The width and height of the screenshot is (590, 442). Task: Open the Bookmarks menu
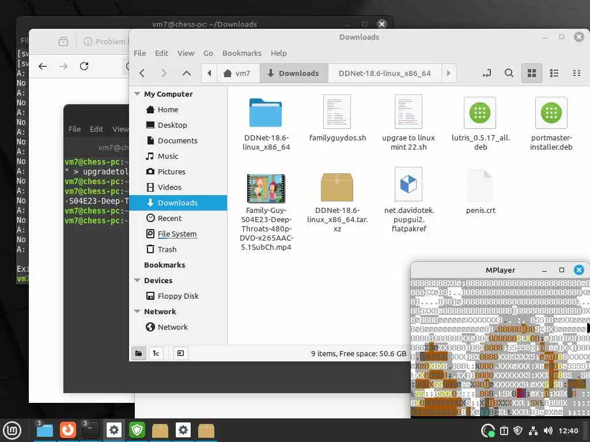click(241, 54)
